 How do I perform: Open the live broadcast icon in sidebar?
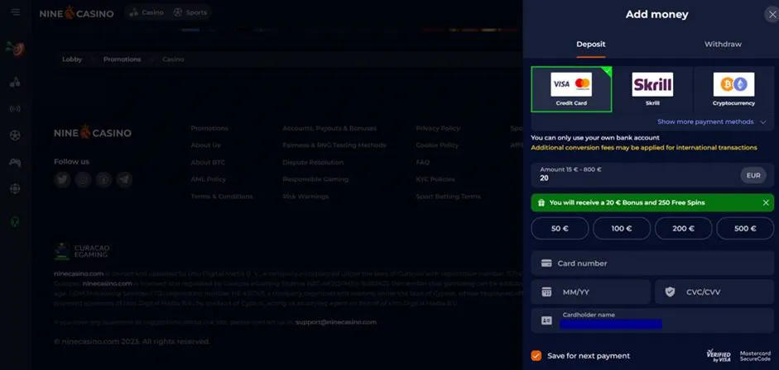point(16,108)
